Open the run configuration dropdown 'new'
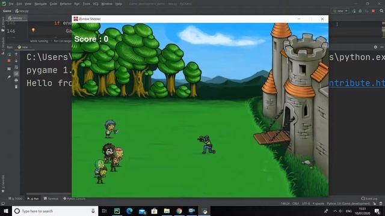 click(340, 11)
